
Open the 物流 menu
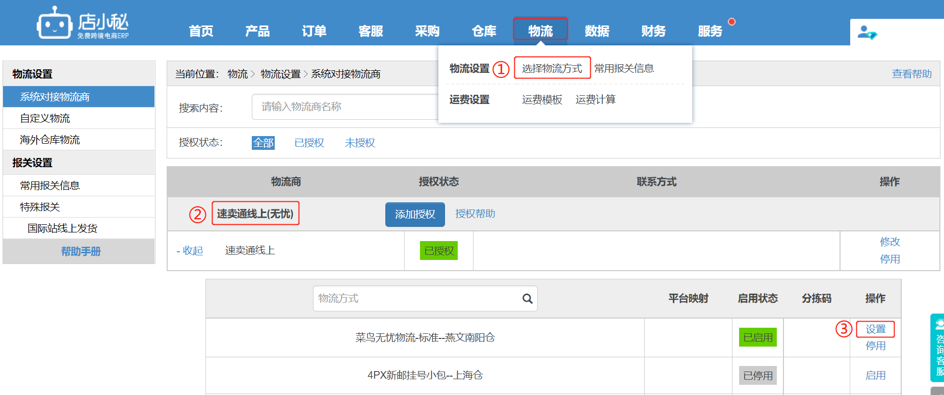click(540, 31)
